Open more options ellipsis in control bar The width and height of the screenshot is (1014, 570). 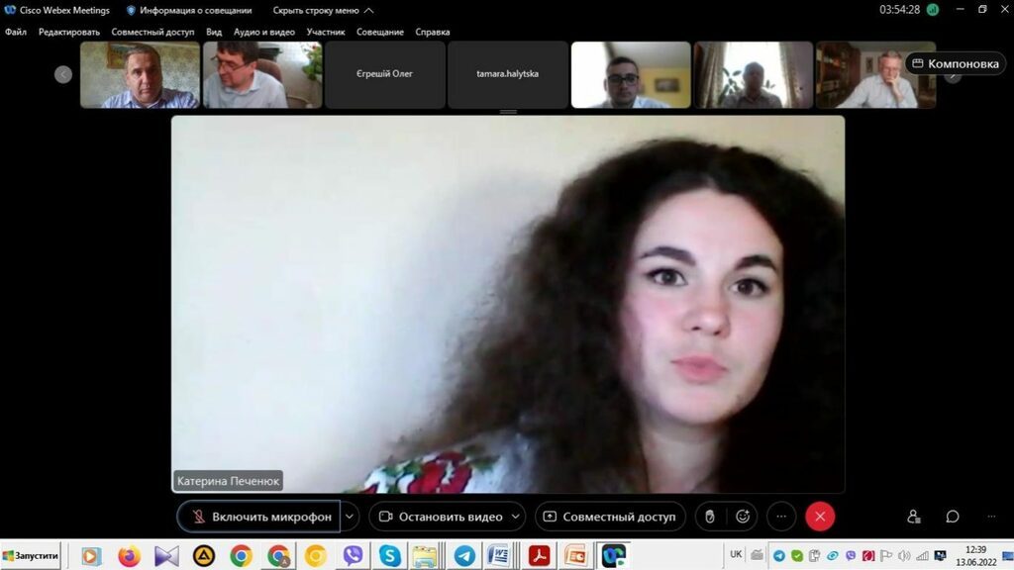(x=781, y=517)
